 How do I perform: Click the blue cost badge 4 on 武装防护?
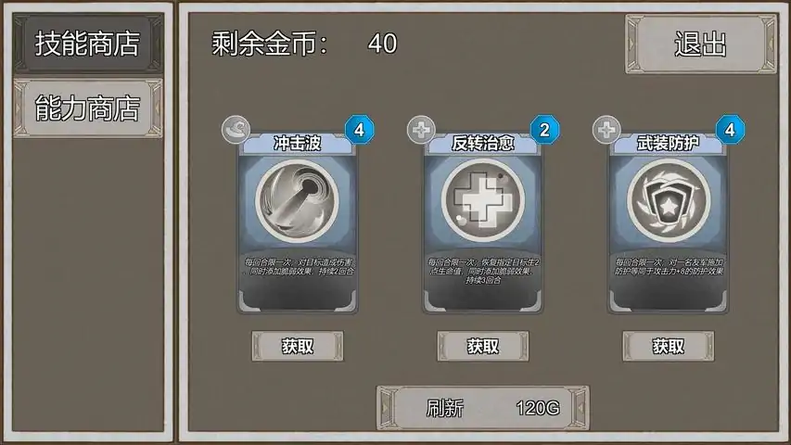click(730, 130)
